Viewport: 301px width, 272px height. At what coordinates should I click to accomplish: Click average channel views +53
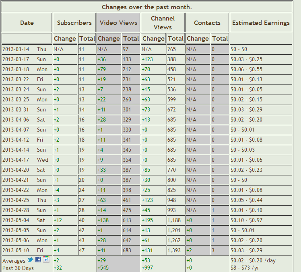coord(146,260)
